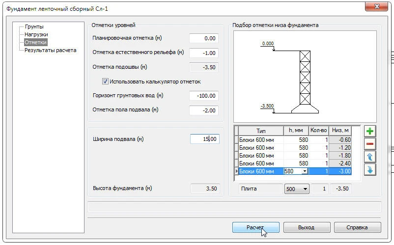Screen dimensions: 394x245
Task: Click the Ширина подвала input field
Action: [204, 139]
